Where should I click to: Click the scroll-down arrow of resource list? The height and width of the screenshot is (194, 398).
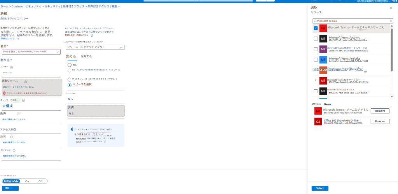[x=392, y=97]
